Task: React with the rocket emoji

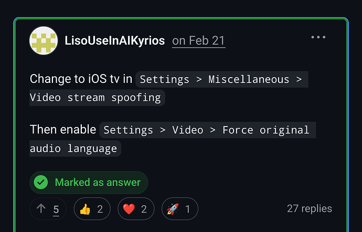Action: pos(173,209)
